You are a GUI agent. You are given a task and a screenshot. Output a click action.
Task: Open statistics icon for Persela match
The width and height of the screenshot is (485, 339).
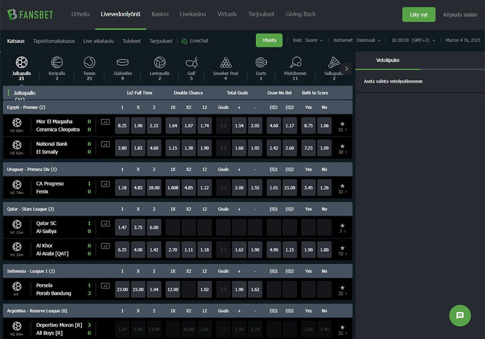click(x=105, y=286)
